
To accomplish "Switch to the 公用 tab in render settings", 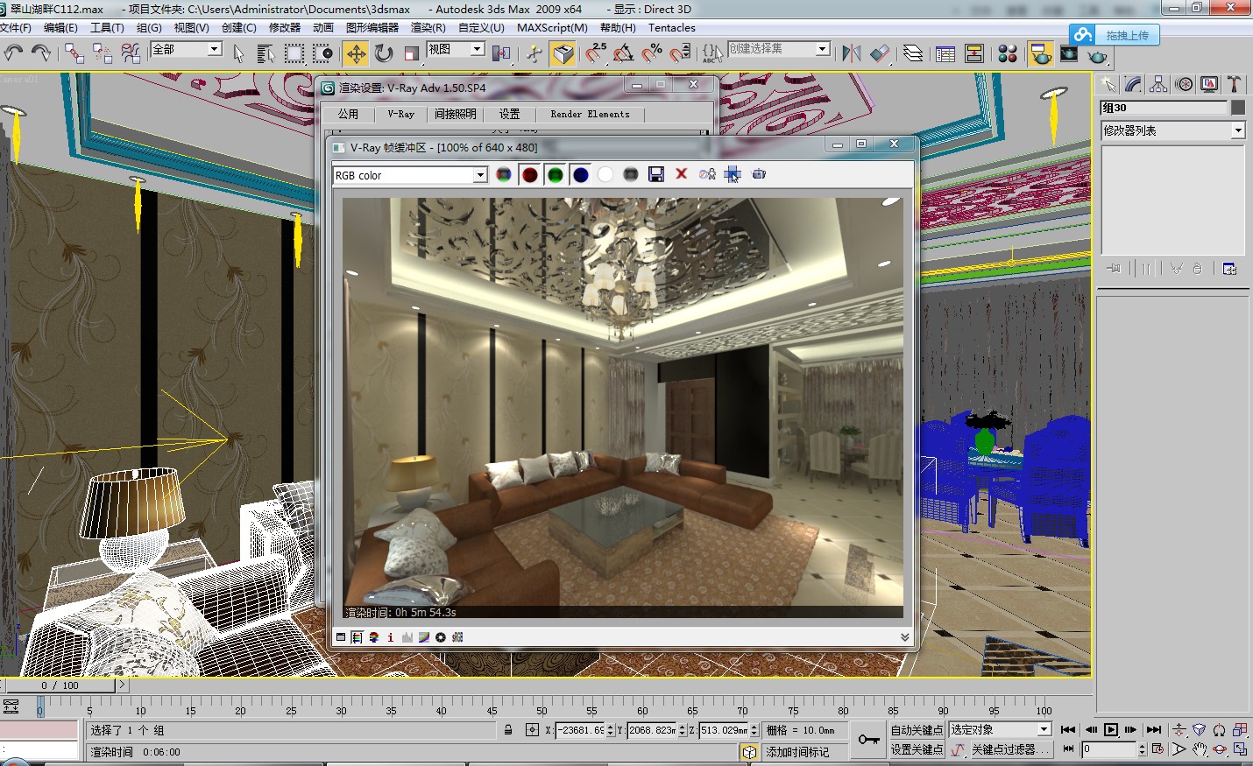I will coord(348,114).
